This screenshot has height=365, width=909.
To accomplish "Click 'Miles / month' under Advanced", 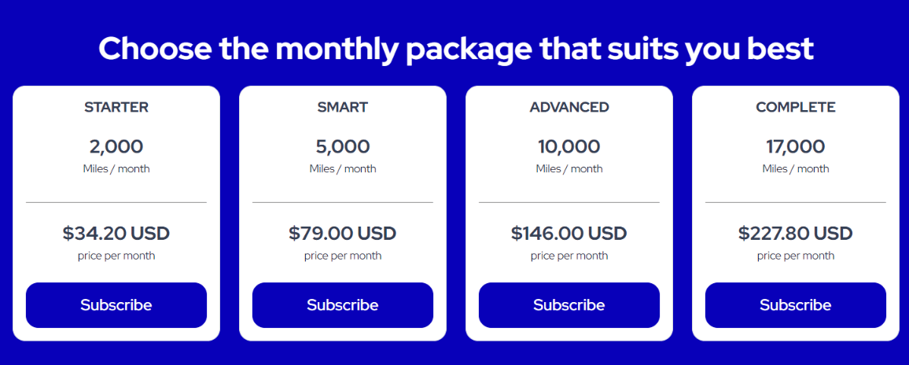I will (569, 168).
